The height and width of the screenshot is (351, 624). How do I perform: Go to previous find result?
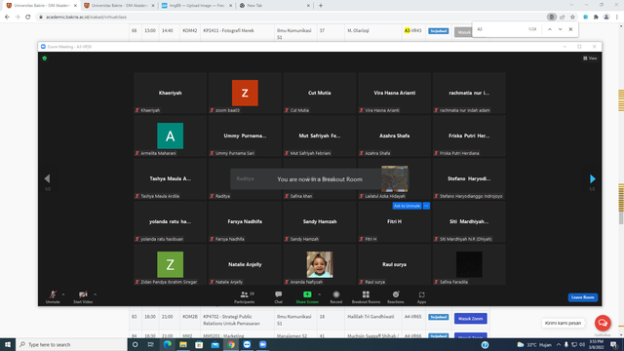pos(550,29)
